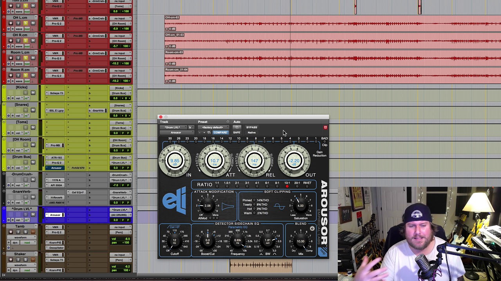Open the factory default preset dropdown

214,128
